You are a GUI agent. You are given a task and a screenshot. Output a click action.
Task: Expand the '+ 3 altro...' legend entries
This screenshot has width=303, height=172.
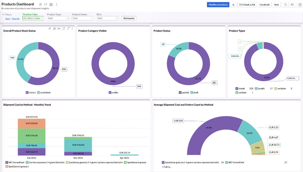(x=166, y=167)
